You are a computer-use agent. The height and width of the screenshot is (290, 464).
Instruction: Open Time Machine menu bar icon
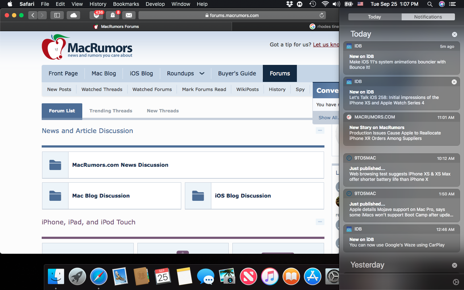click(x=312, y=4)
